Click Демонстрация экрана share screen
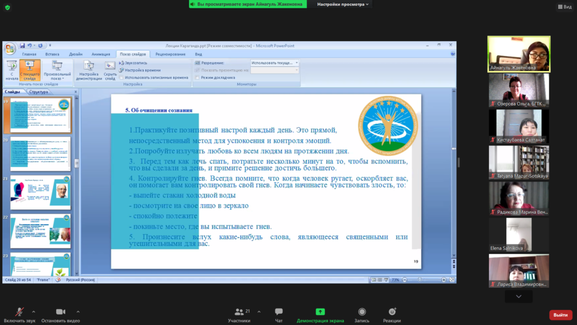 [320, 315]
